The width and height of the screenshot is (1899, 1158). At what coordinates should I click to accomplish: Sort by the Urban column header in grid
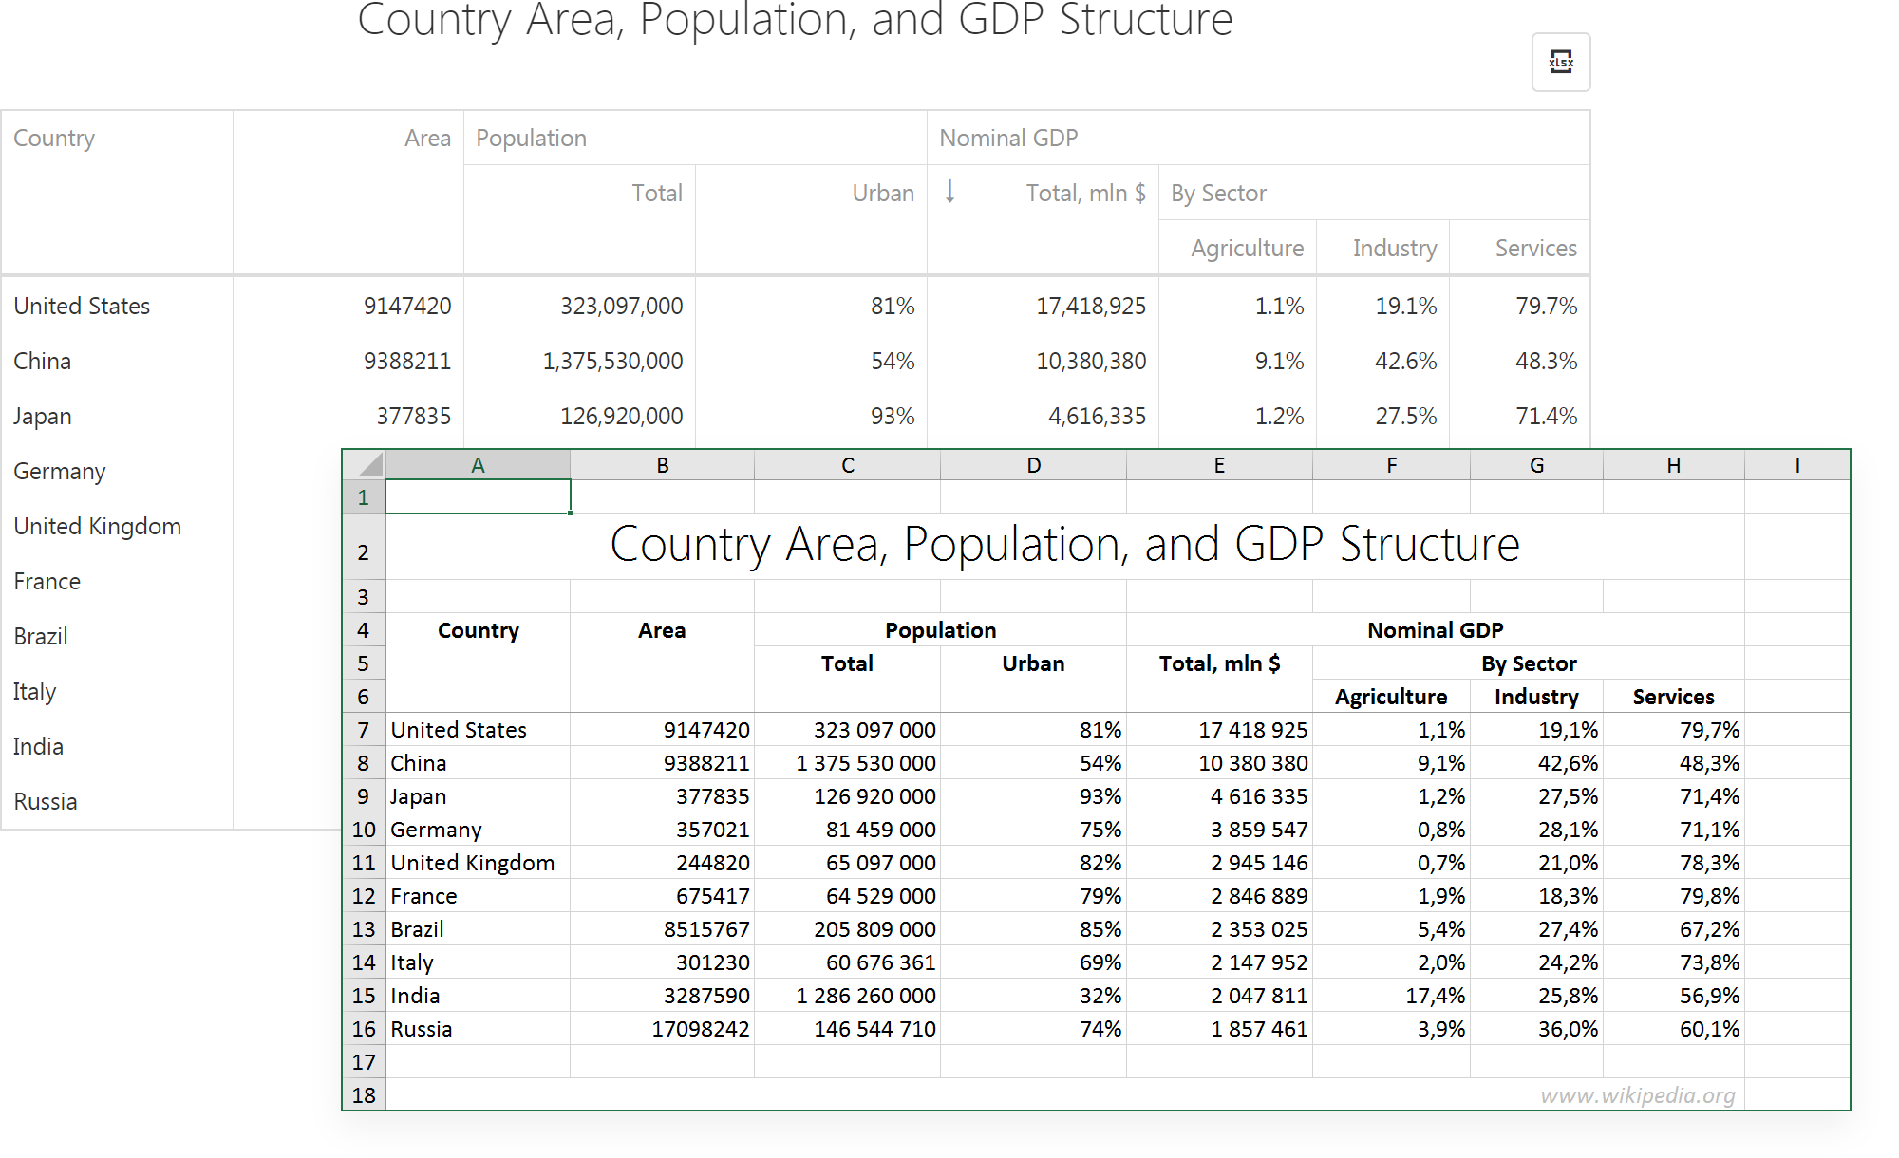pyautogui.click(x=811, y=220)
